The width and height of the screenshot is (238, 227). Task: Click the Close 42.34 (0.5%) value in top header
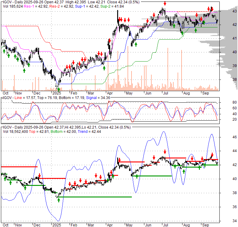(123, 2)
